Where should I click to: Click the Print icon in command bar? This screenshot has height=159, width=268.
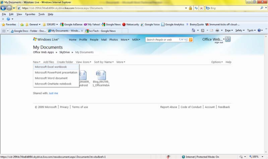pos(217,30)
